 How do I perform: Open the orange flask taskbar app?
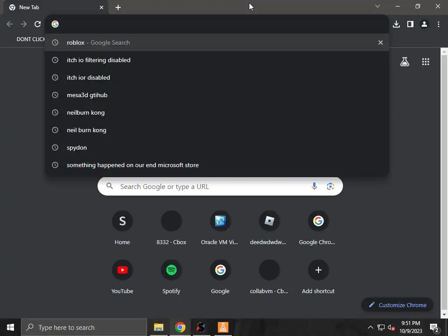tap(223, 327)
